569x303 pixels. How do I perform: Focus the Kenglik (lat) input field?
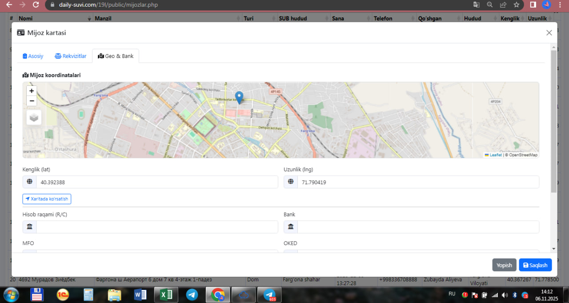pyautogui.click(x=156, y=182)
